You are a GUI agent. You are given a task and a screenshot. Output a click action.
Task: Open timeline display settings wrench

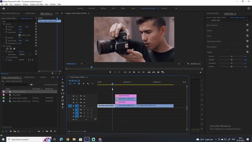pyautogui.click(x=88, y=84)
